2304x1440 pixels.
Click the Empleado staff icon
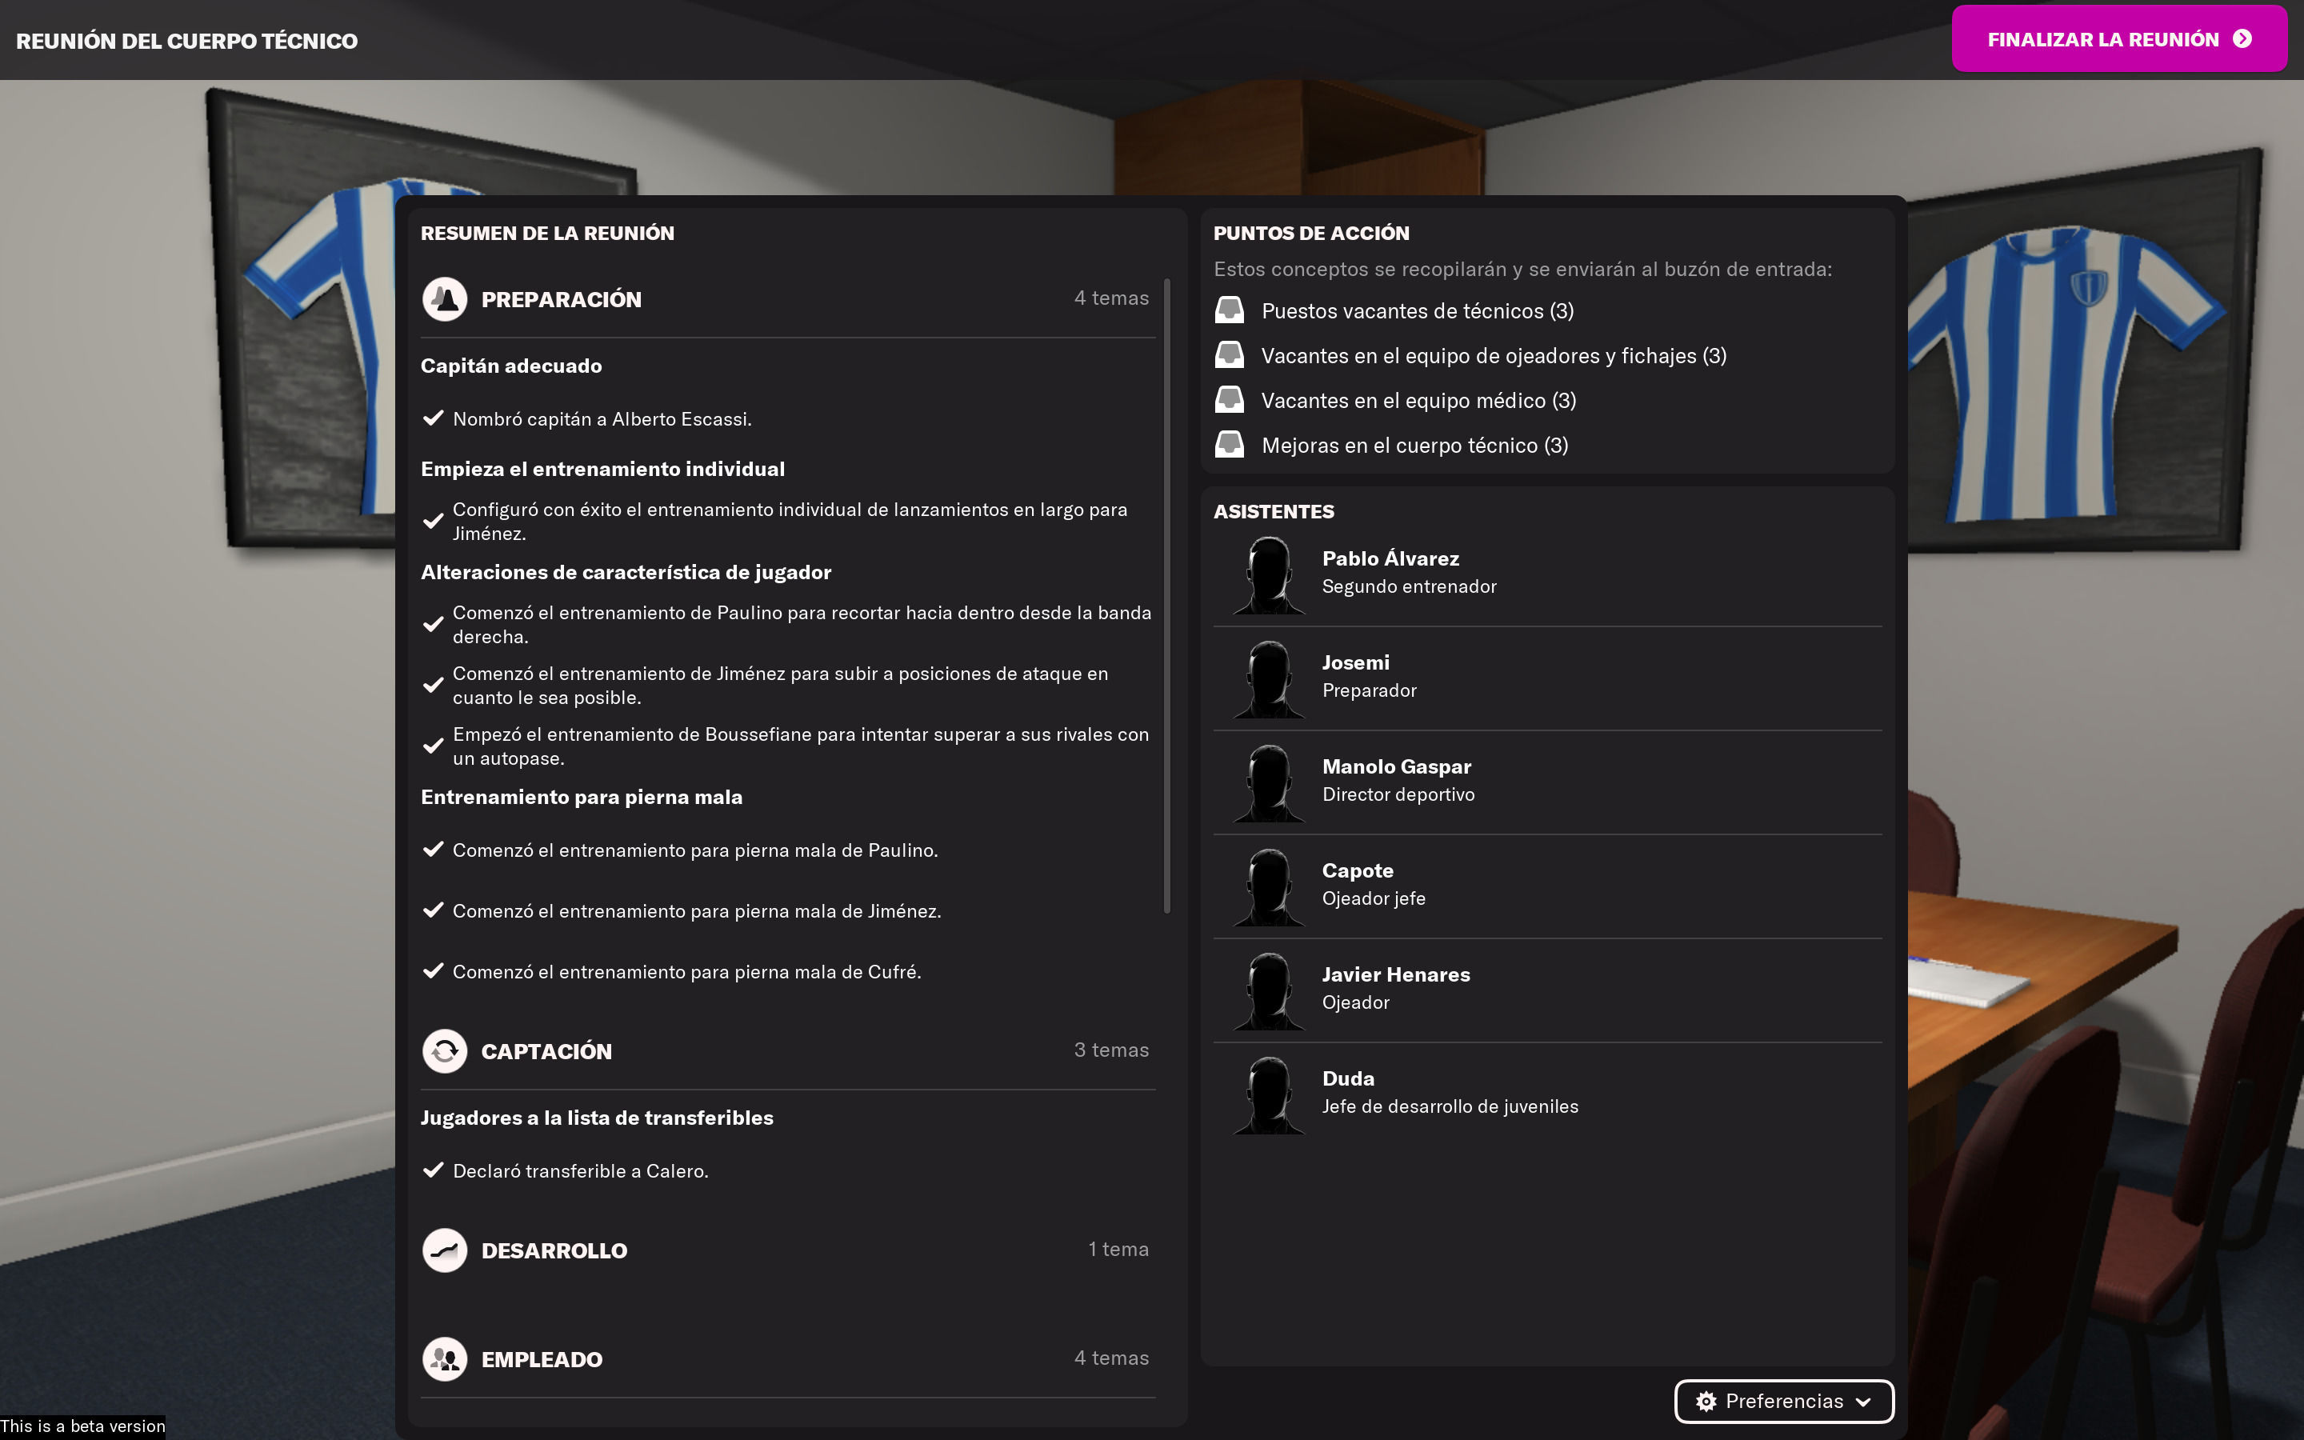(444, 1359)
